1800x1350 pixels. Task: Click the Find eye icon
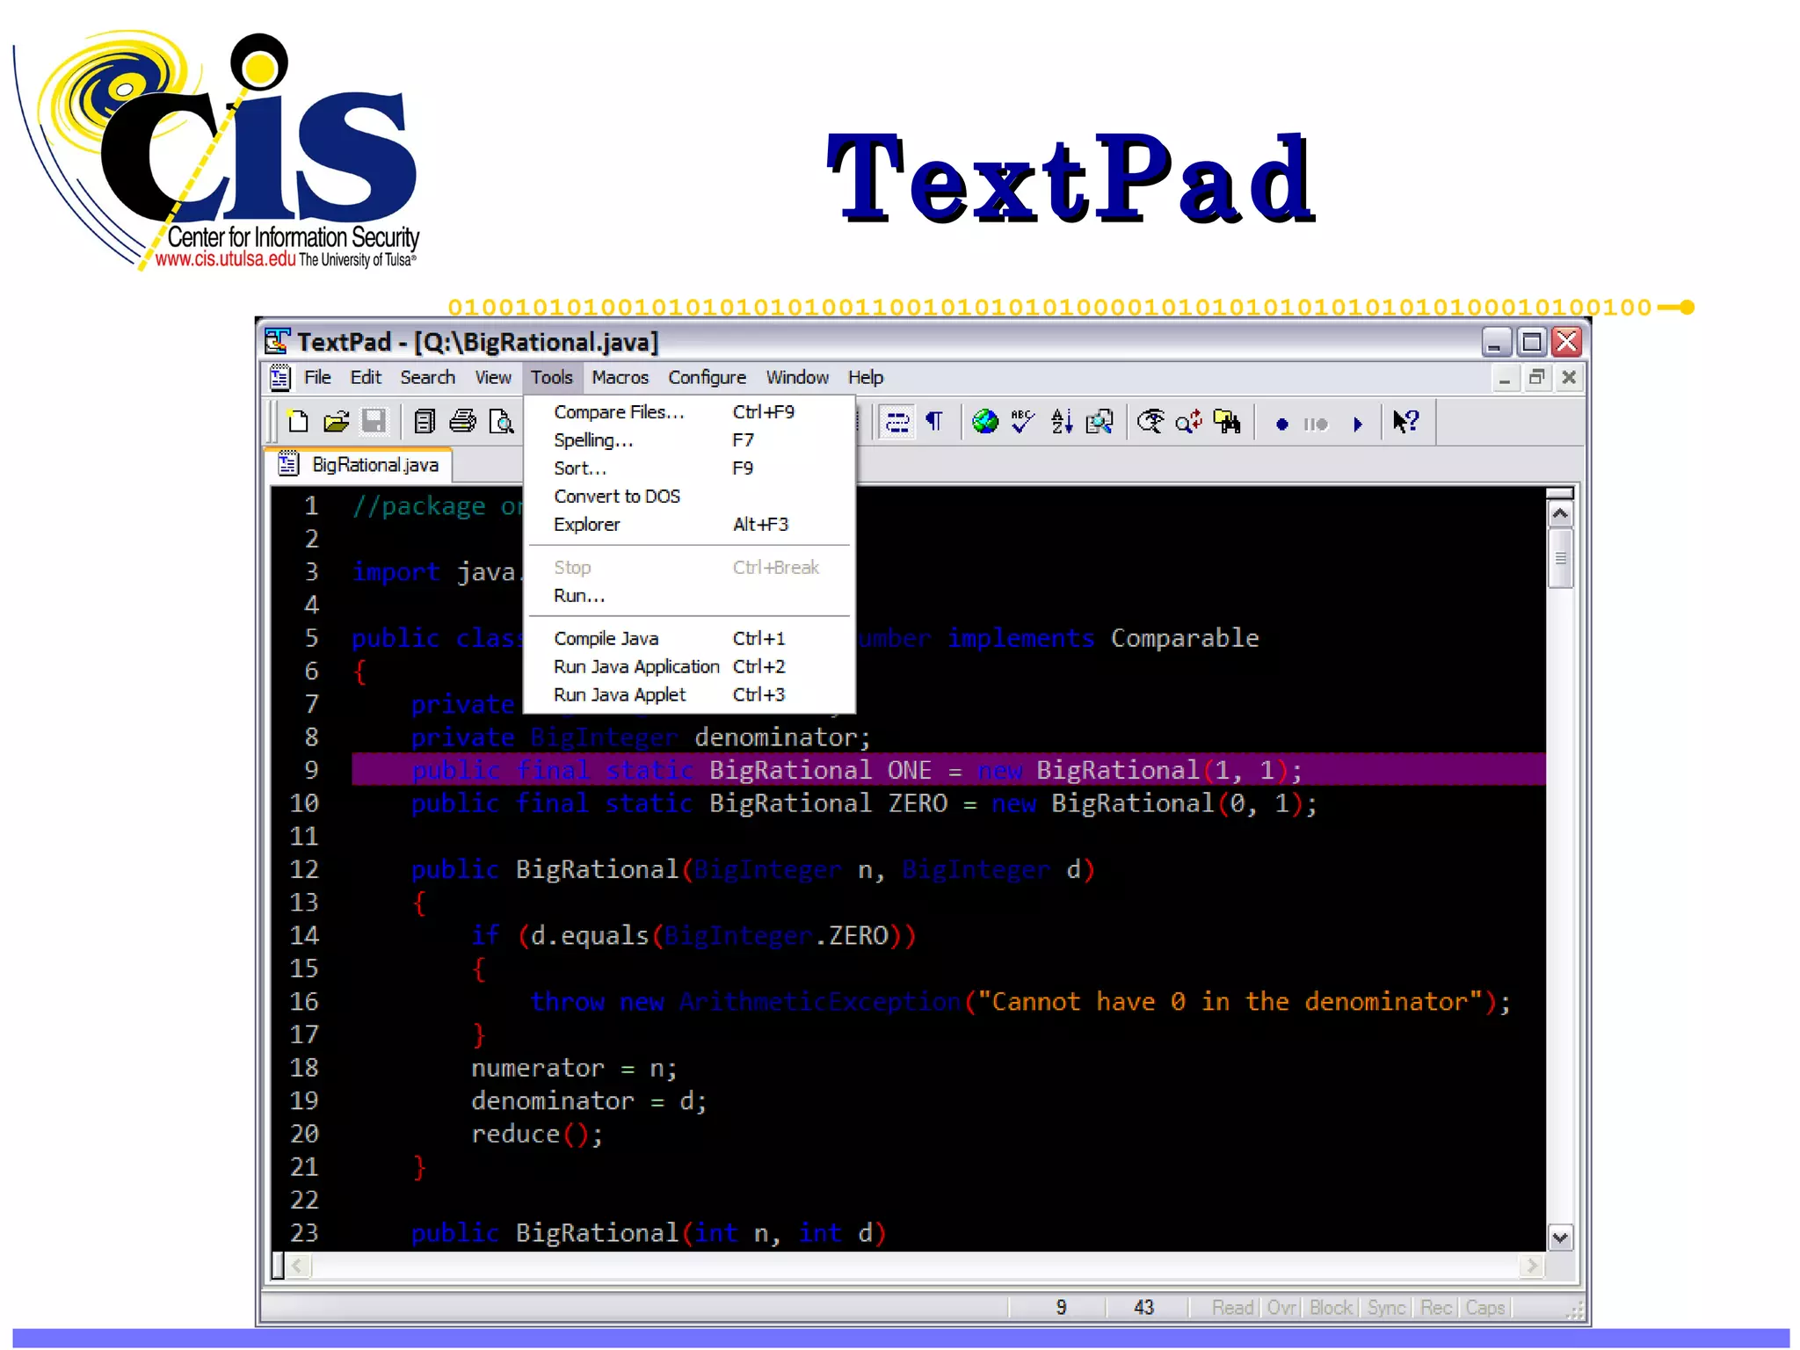1150,423
